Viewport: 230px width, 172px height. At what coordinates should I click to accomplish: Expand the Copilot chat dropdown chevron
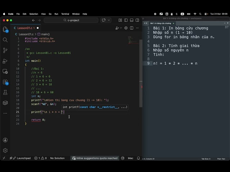(x=109, y=20)
